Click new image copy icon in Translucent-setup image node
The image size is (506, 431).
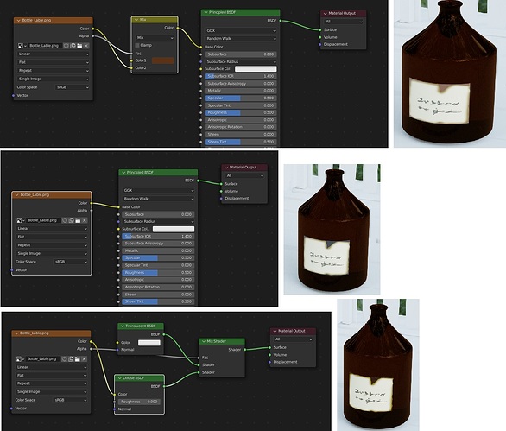pyautogui.click(x=71, y=359)
